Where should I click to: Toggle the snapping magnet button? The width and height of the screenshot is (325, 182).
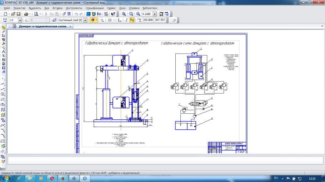[92, 20]
